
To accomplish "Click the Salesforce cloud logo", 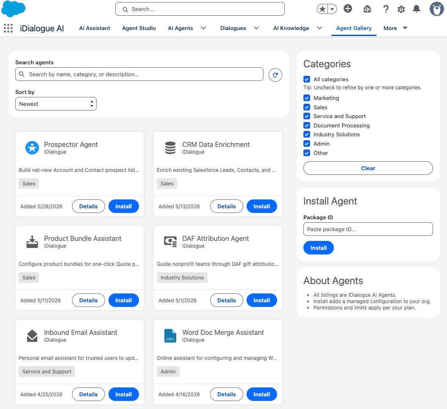I will (x=13, y=9).
